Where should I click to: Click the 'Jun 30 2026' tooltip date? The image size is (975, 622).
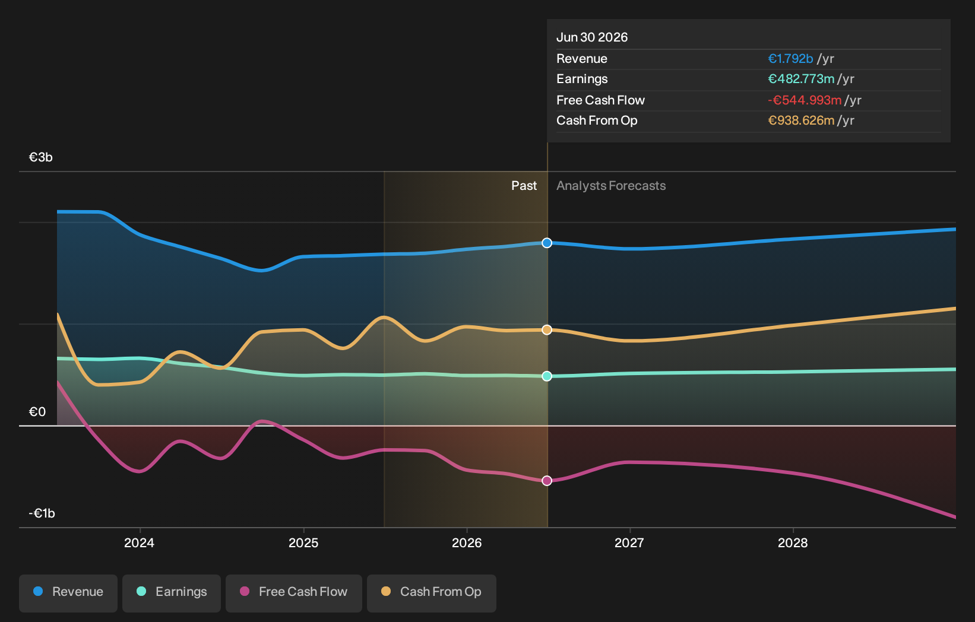click(592, 37)
